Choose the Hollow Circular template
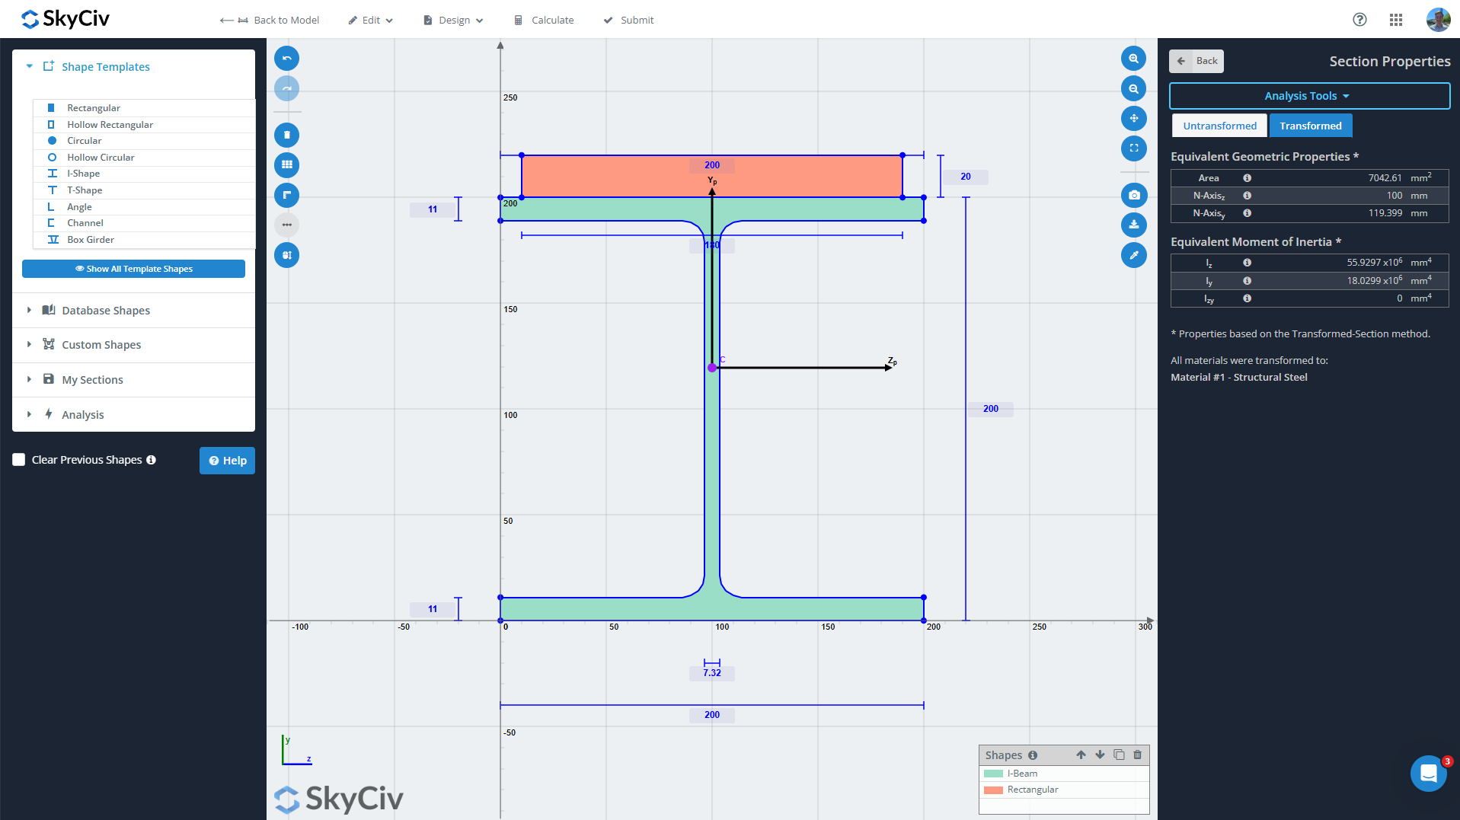This screenshot has height=820, width=1460. coord(145,158)
